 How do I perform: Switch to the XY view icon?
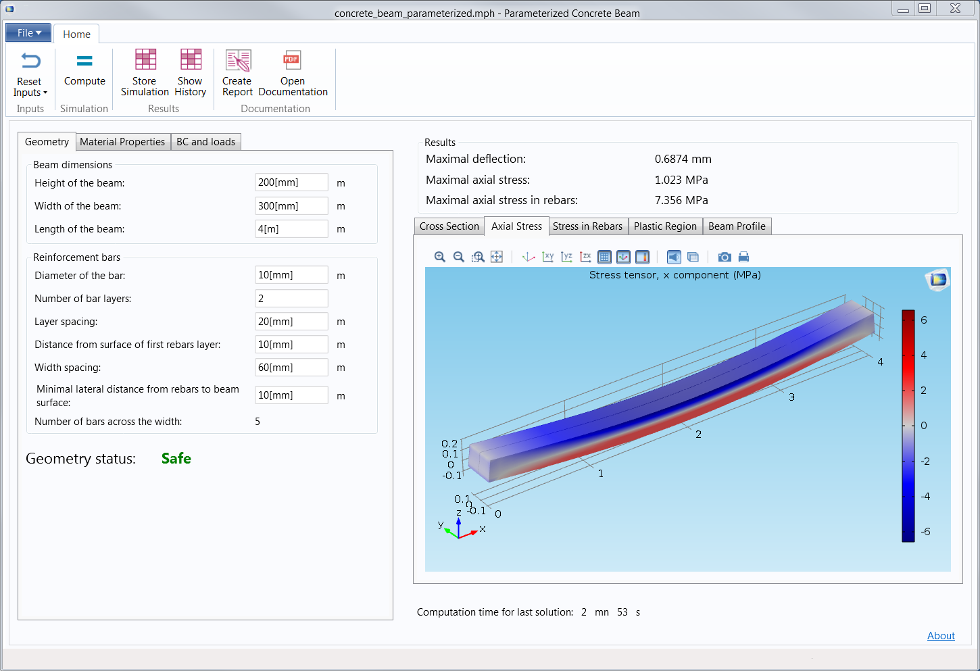(548, 257)
